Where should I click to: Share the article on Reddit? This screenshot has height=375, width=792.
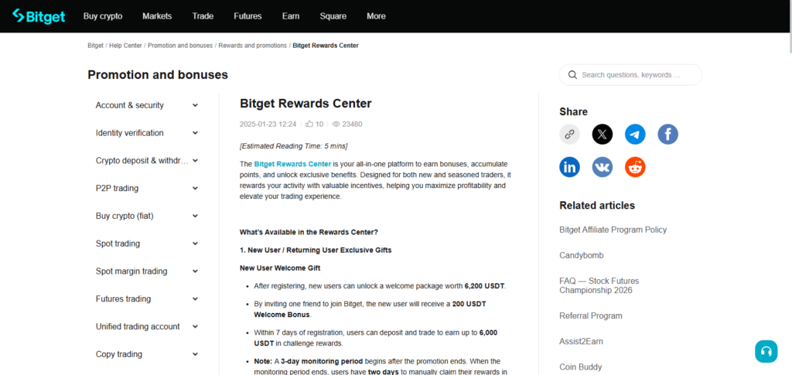[x=636, y=167]
